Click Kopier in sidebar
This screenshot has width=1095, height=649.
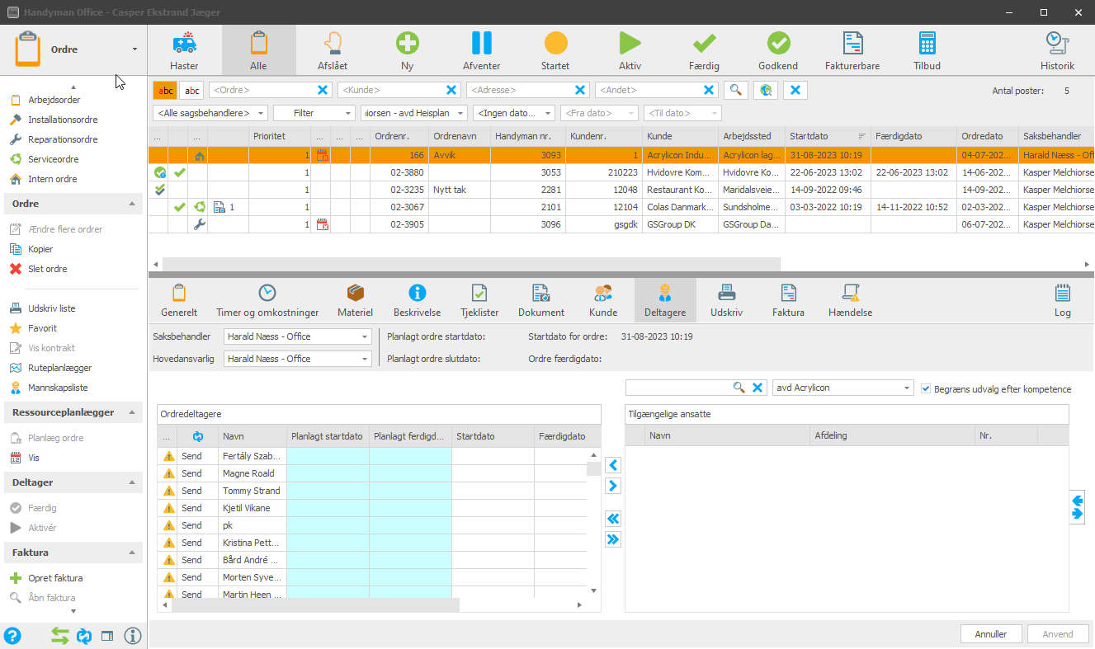(40, 249)
